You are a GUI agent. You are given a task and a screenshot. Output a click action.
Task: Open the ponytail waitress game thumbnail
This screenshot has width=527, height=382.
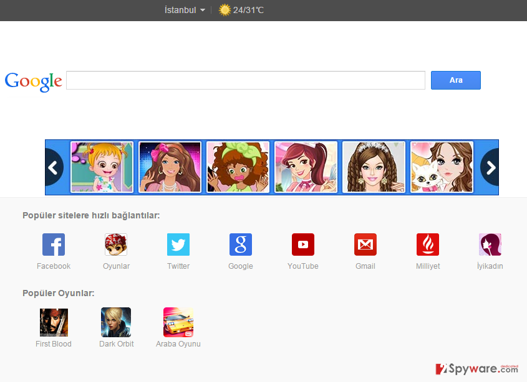point(306,167)
